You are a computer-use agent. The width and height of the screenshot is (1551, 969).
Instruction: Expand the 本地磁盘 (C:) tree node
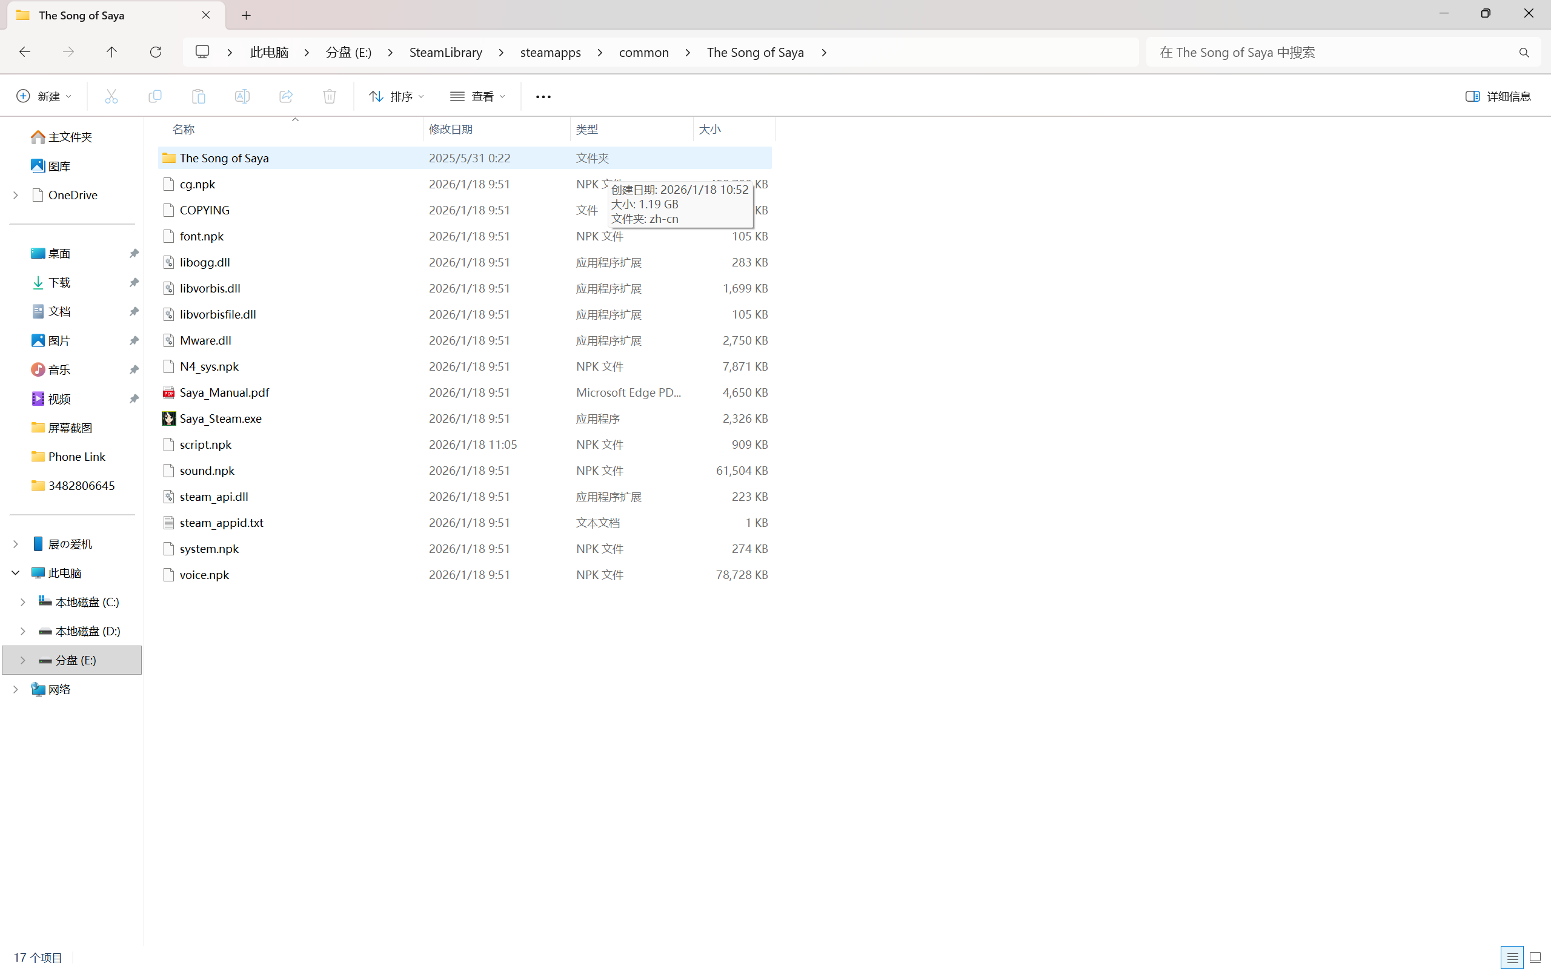click(22, 602)
